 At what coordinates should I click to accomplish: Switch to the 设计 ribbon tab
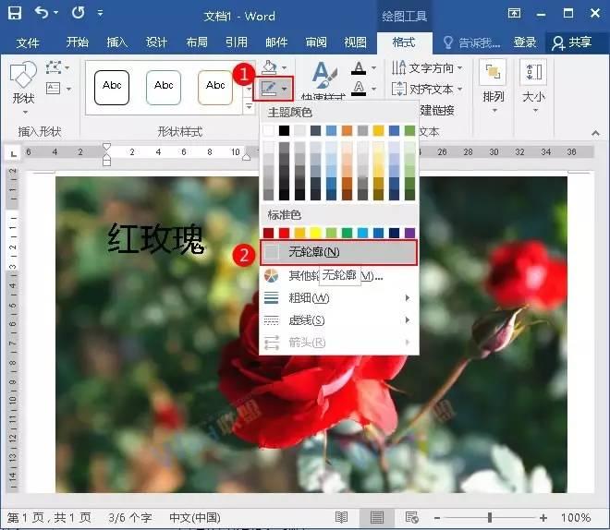tap(156, 42)
